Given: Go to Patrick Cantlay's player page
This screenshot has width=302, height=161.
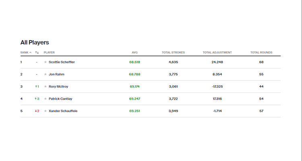Looking at the screenshot, I should coord(60,99).
